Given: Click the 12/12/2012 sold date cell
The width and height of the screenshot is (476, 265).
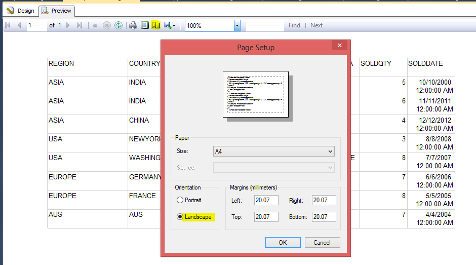Looking at the screenshot, I should (431, 124).
